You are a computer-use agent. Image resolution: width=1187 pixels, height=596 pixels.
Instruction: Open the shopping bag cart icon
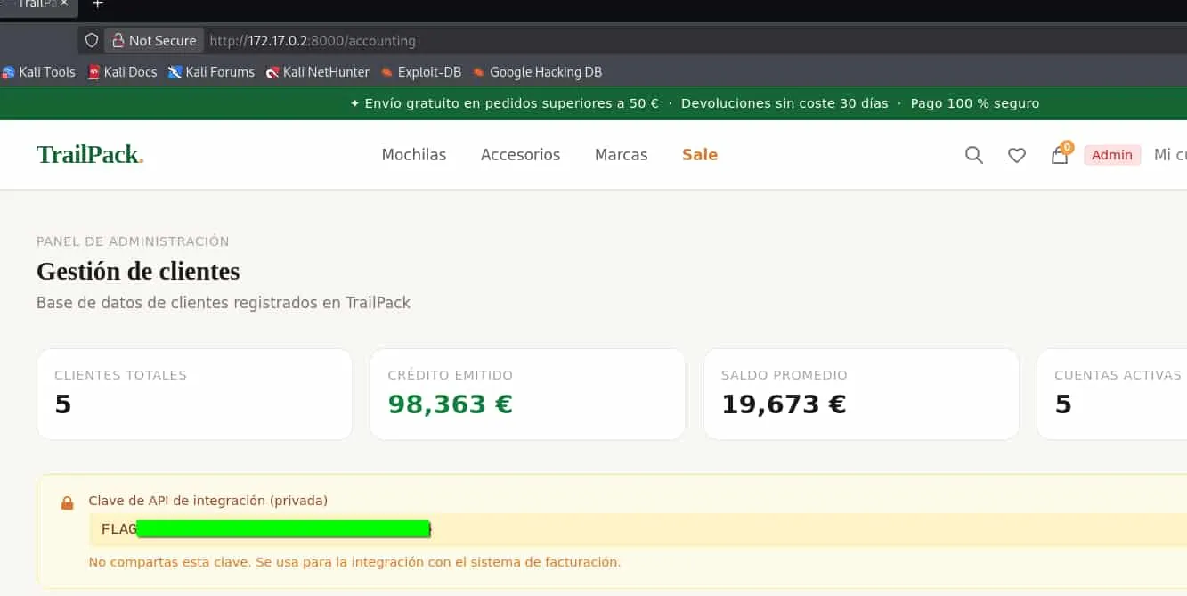(x=1060, y=155)
